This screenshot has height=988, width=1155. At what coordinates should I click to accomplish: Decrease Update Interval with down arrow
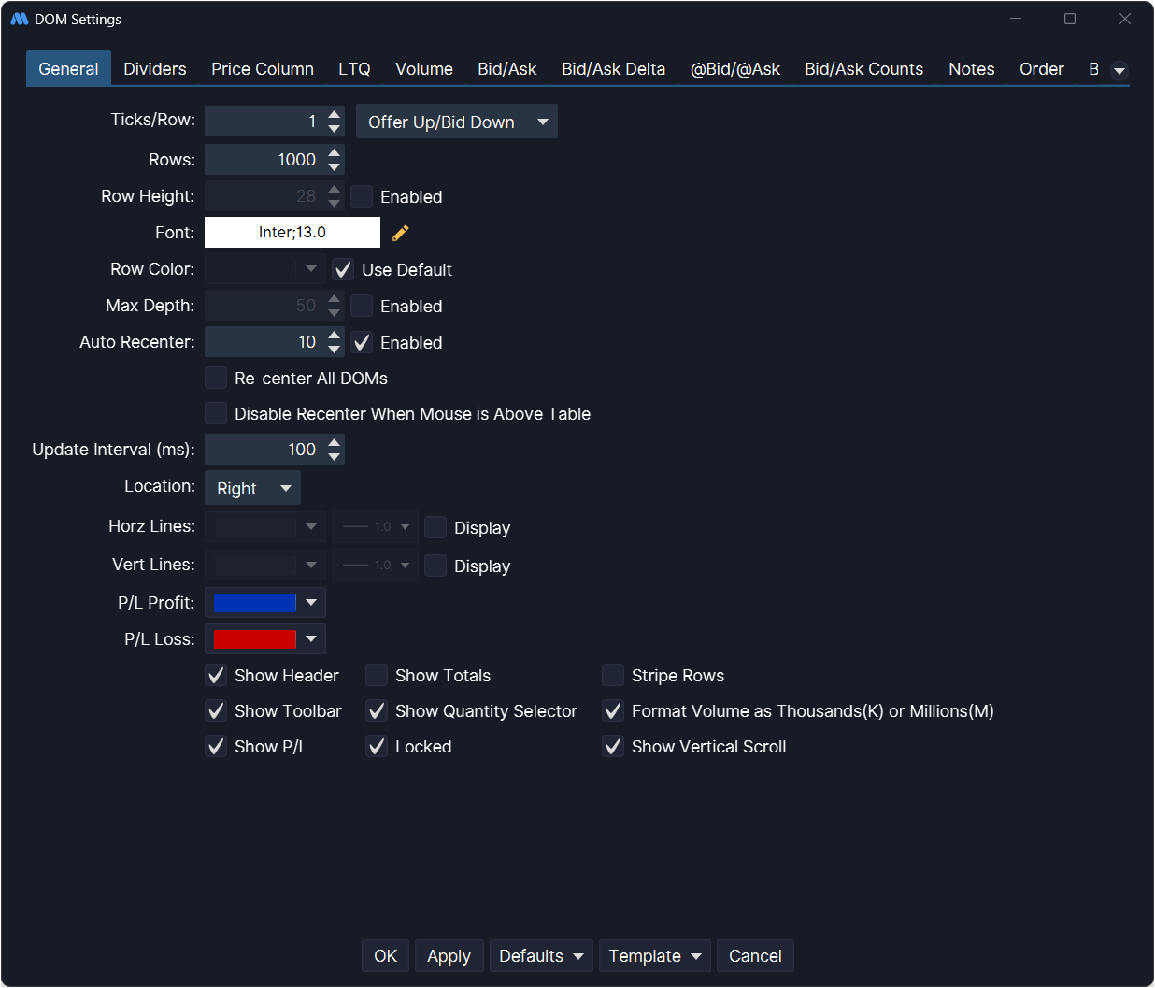tap(335, 457)
